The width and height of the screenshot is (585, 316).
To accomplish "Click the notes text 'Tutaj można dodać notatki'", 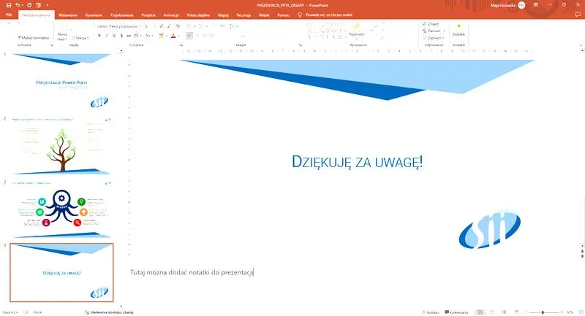I will pos(192,272).
